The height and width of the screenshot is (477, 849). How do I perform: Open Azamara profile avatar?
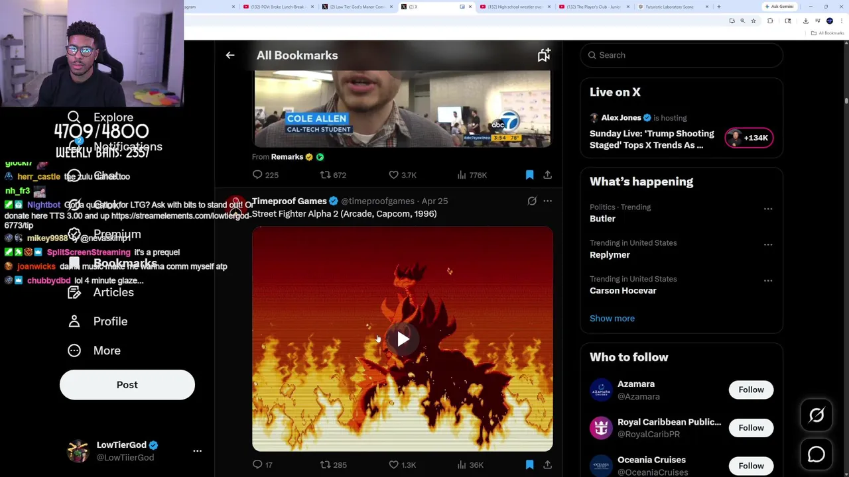point(601,390)
